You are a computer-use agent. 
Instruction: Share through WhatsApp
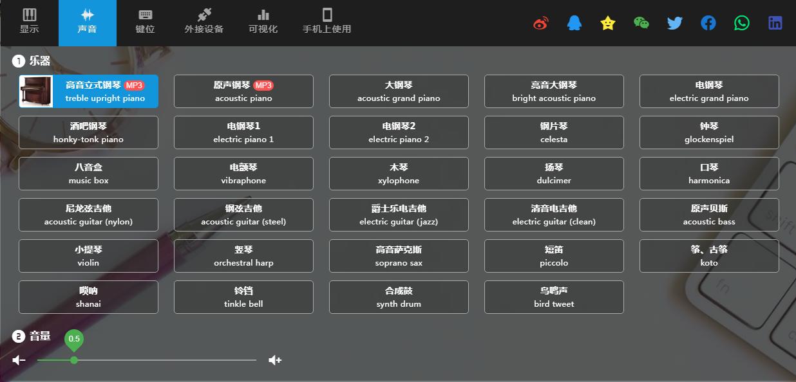click(x=741, y=22)
